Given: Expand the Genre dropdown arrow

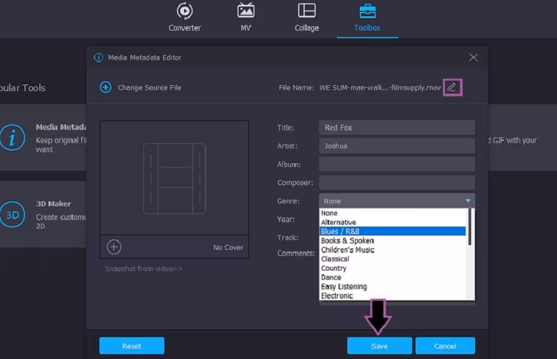Looking at the screenshot, I should [x=468, y=201].
